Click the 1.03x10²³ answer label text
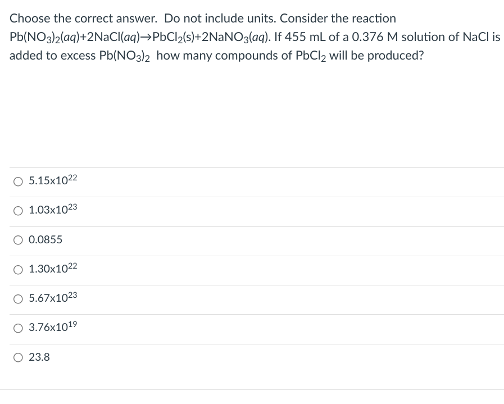This screenshot has height=404, width=504. [52, 210]
